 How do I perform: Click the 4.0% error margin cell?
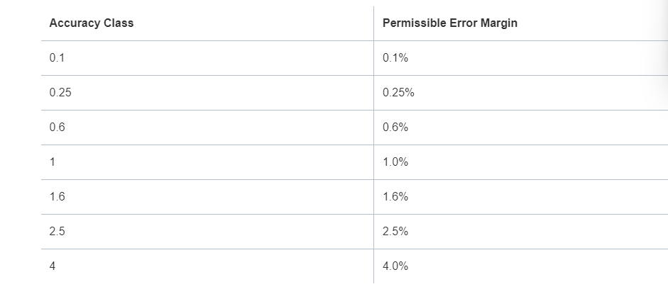395,266
